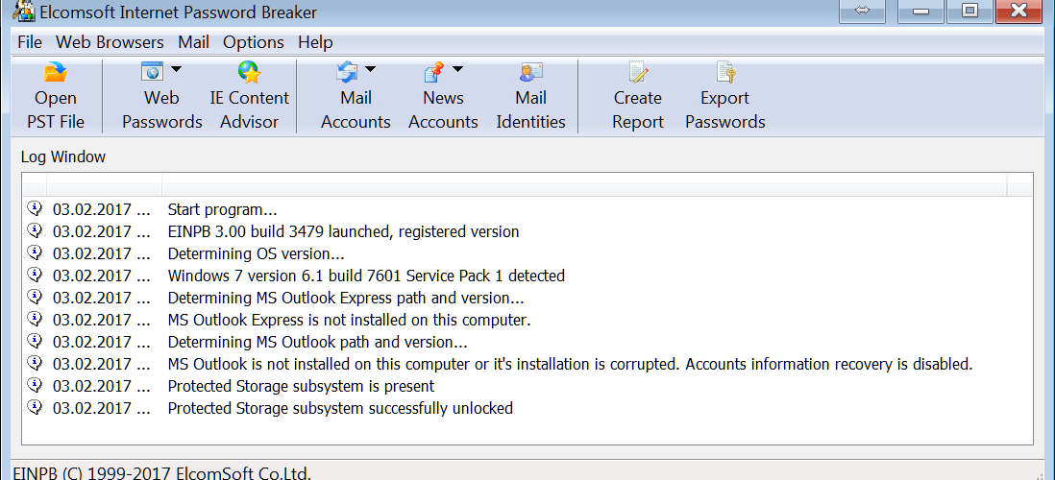The height and width of the screenshot is (480, 1055).
Task: Open the Help menu
Action: (315, 42)
